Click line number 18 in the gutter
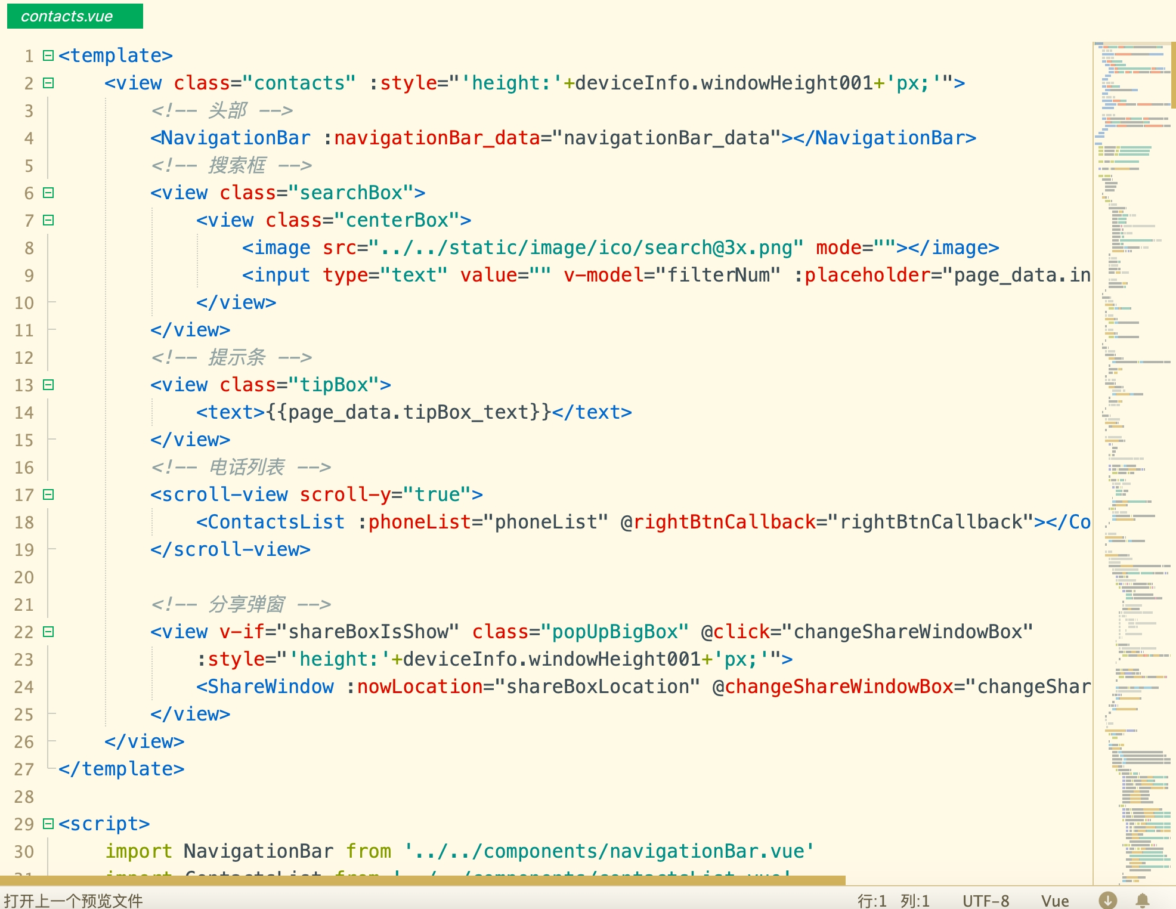The image size is (1176, 909). coord(24,522)
